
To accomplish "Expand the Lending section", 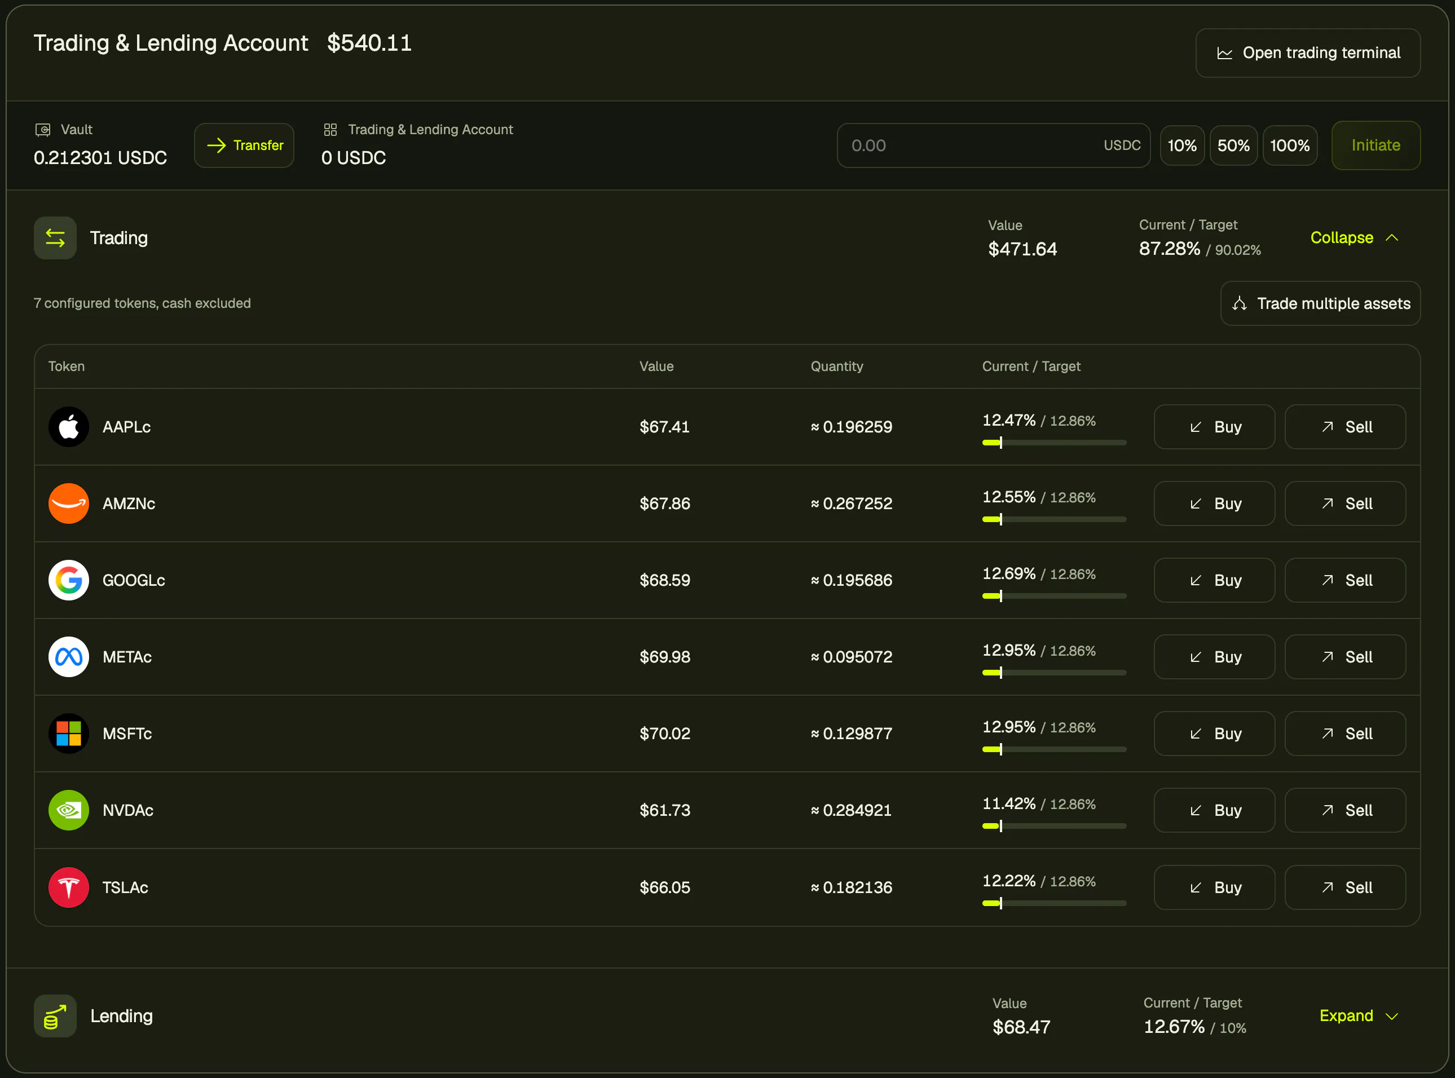I will pos(1359,1016).
